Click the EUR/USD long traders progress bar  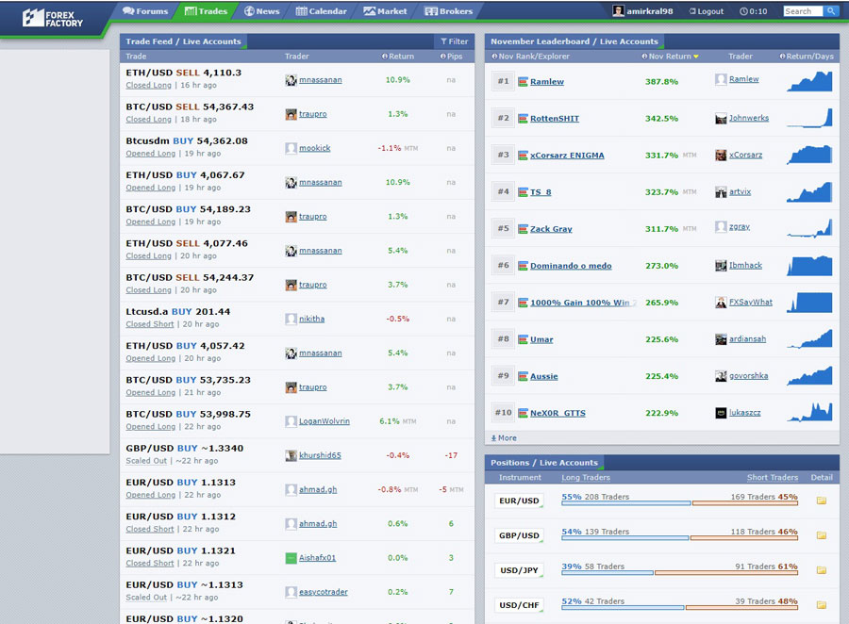click(627, 502)
